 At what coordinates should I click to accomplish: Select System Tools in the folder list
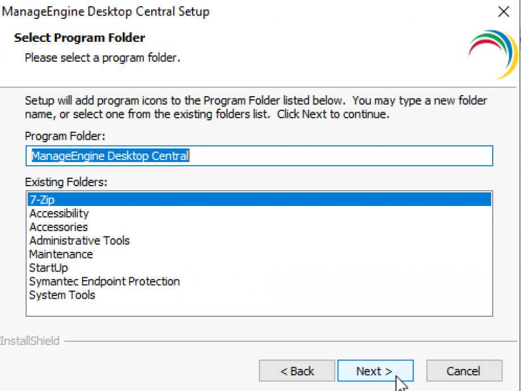[62, 295]
